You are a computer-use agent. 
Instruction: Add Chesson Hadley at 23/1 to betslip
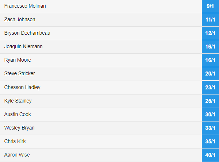pos(210,88)
